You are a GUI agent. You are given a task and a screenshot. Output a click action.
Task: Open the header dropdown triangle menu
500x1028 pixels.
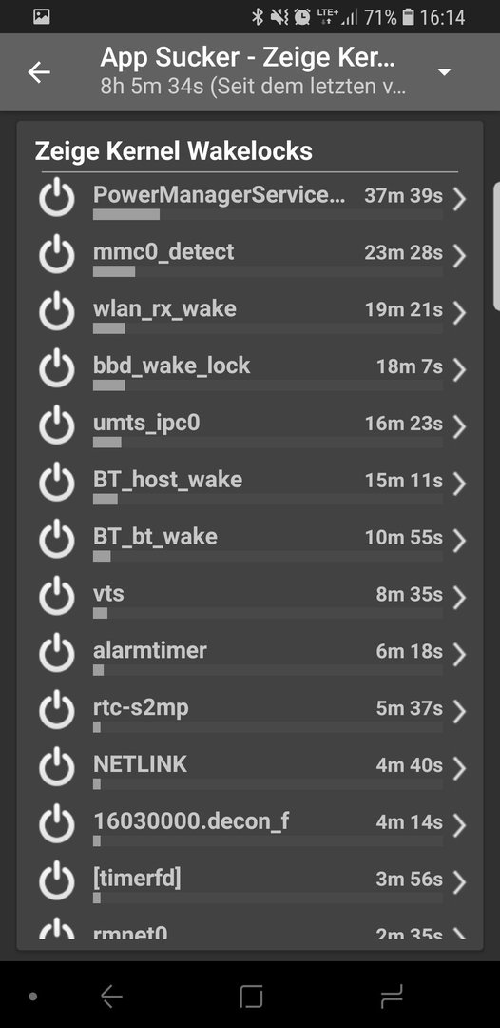(444, 71)
